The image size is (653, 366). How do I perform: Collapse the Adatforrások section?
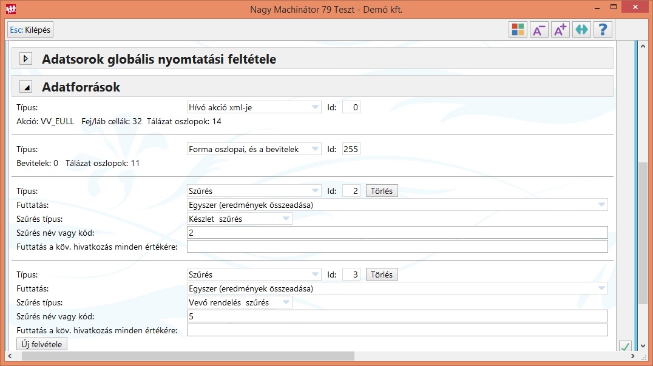pos(25,87)
